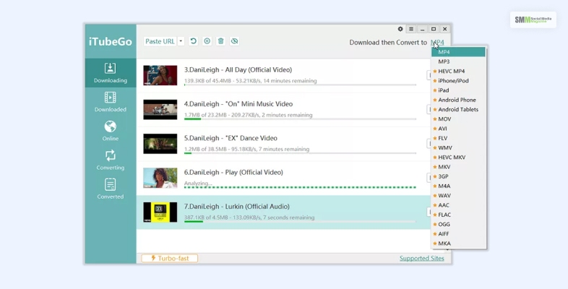Select FLAC format option
This screenshot has width=568, height=289.
click(459, 215)
